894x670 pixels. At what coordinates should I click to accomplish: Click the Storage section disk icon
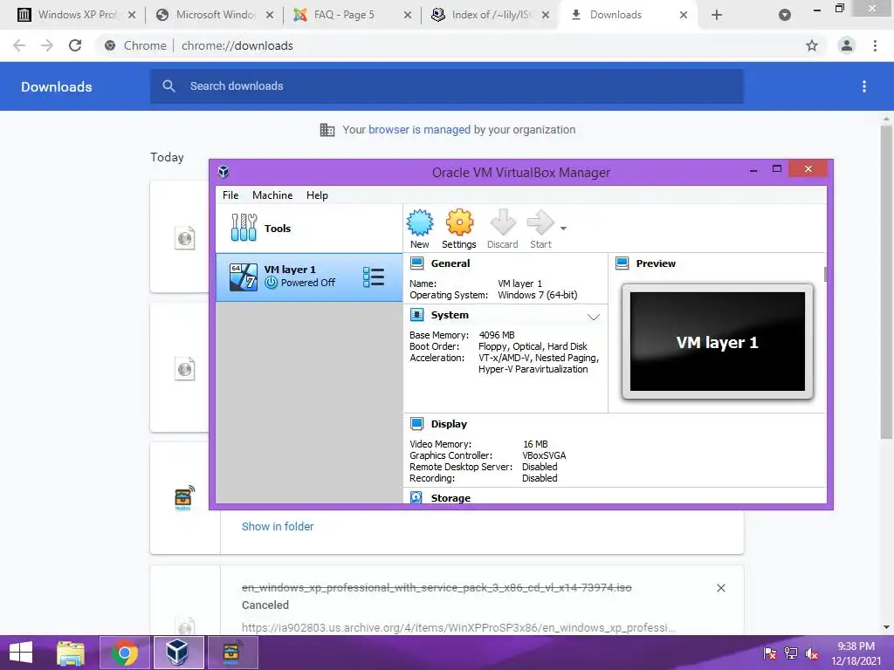(x=416, y=497)
